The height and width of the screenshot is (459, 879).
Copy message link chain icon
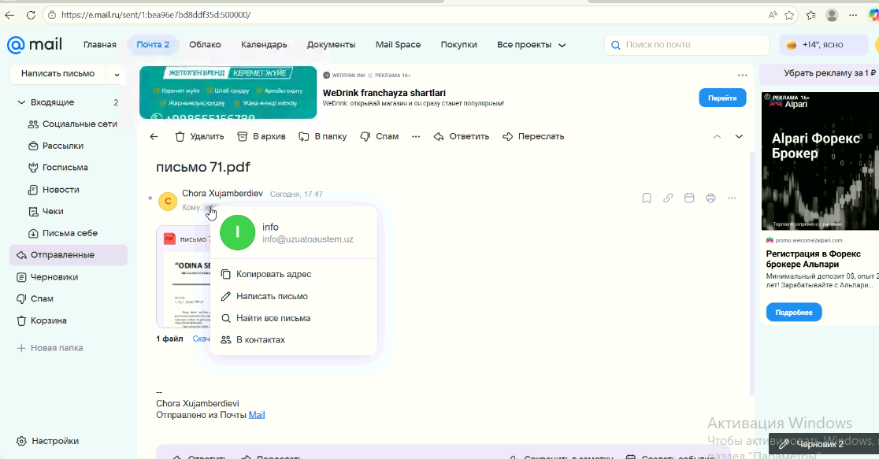click(668, 198)
